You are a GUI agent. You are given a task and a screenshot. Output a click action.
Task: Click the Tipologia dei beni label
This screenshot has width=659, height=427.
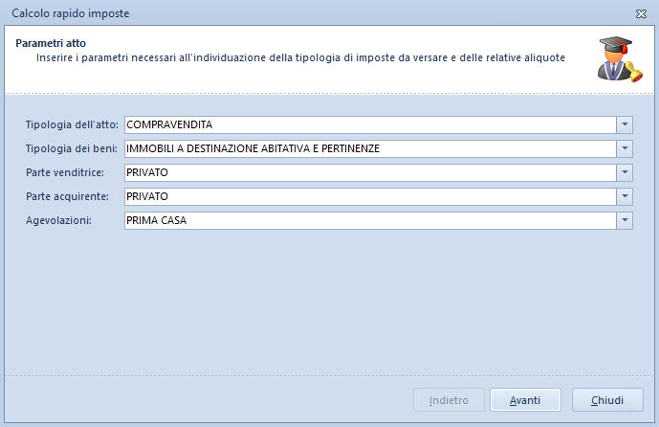coord(73,148)
